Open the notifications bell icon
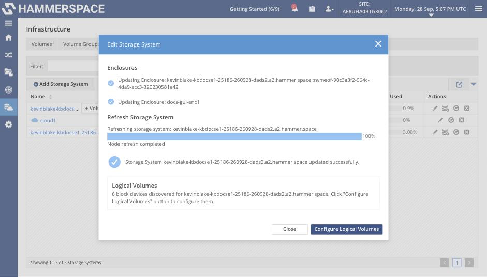Viewport: 487px width, 277px height. 294,8
